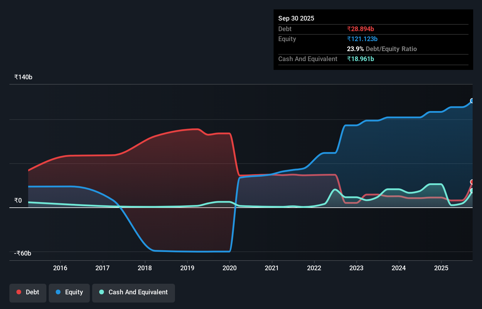Select the blue equity endpoint marker on the chart
482x309 pixels.
(472, 101)
